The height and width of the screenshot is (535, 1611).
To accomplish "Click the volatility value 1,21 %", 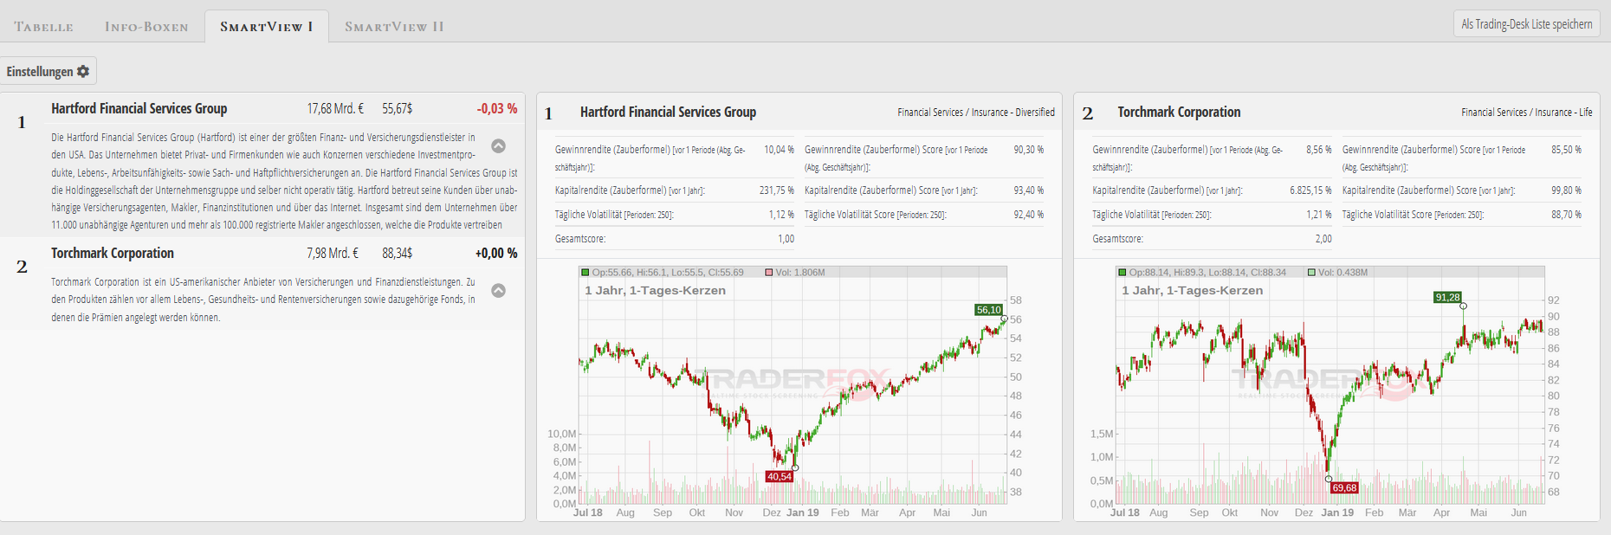I will click(1319, 215).
